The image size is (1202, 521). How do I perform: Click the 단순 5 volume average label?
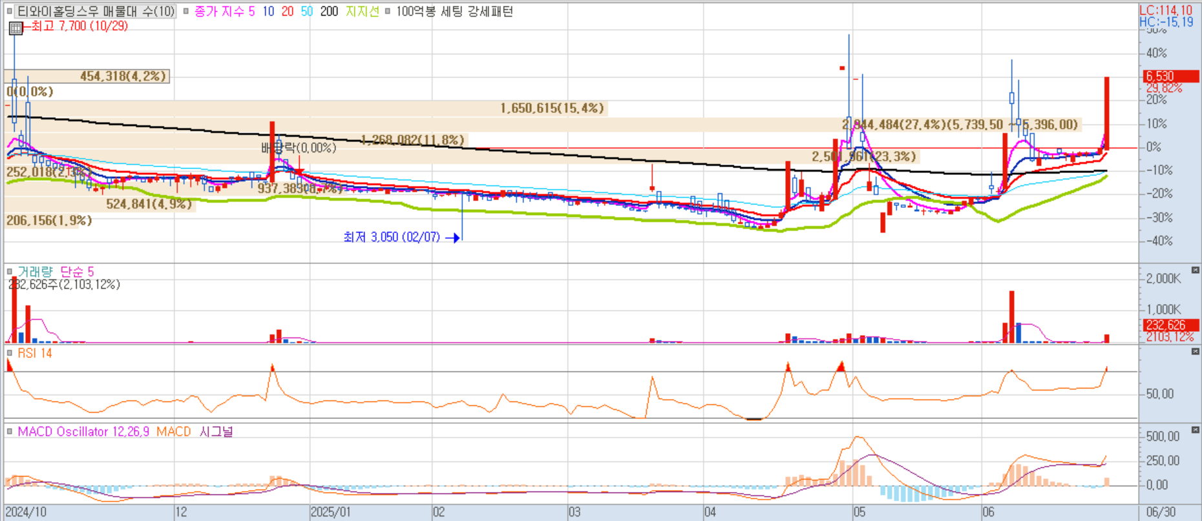coord(77,271)
